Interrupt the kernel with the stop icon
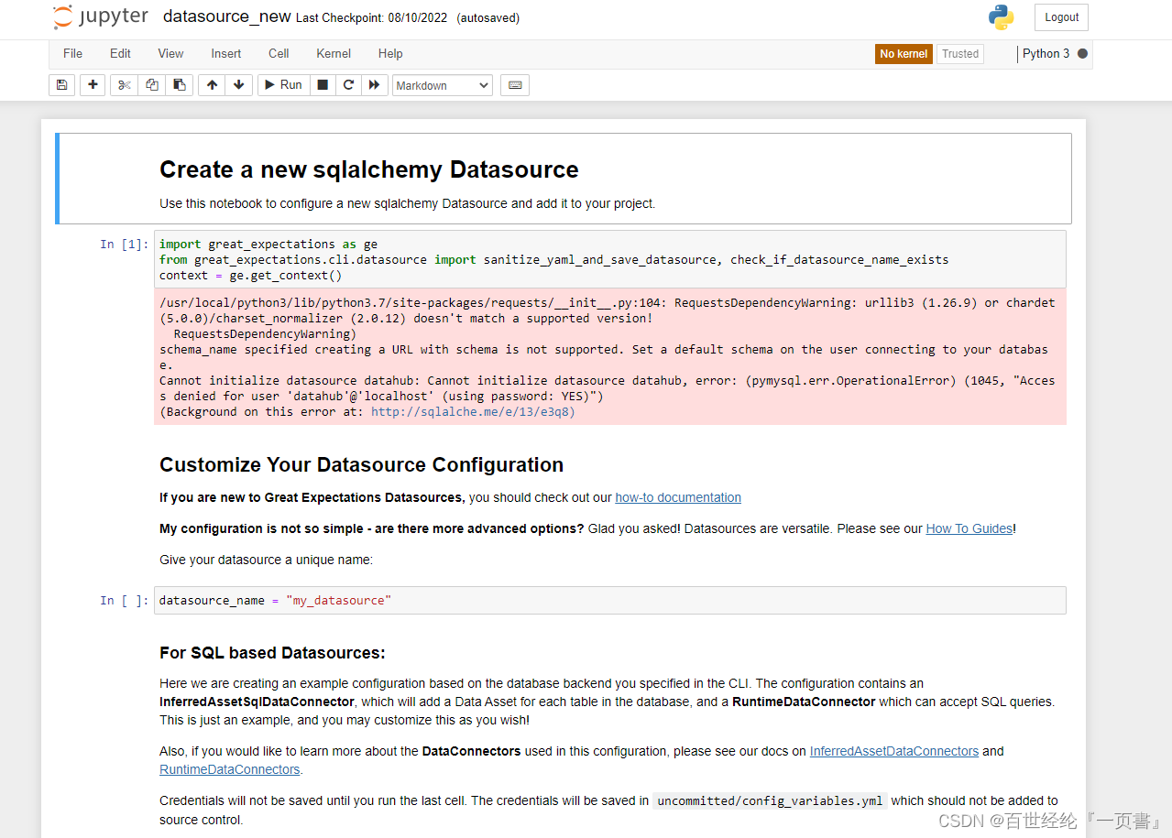1172x838 pixels. coord(323,85)
